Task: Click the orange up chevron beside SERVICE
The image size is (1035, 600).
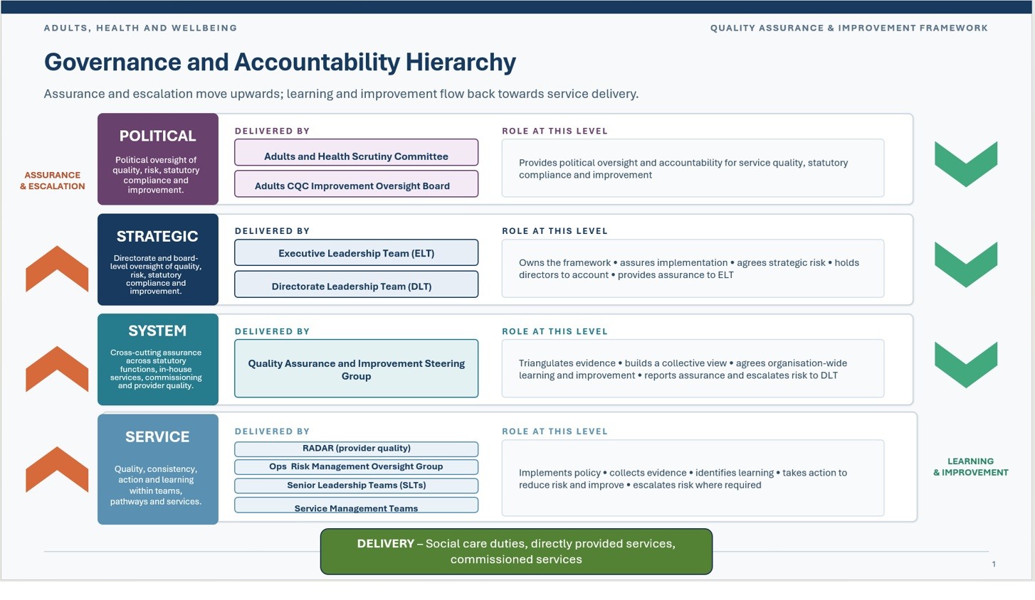Action: pyautogui.click(x=57, y=469)
